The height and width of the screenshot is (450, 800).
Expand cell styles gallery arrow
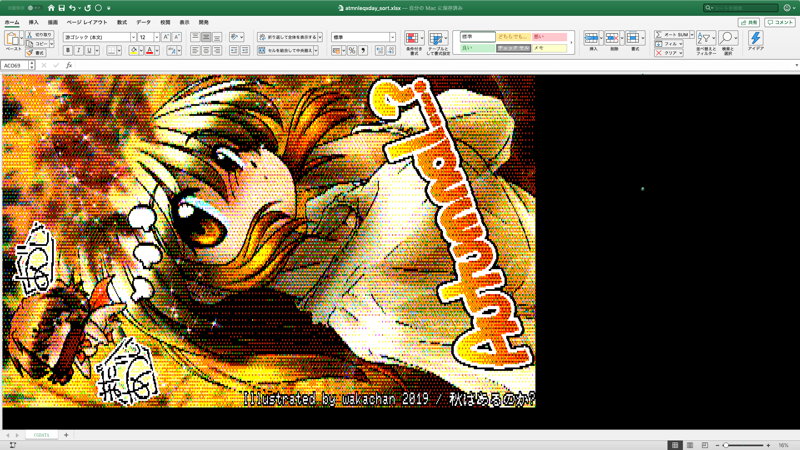click(571, 42)
